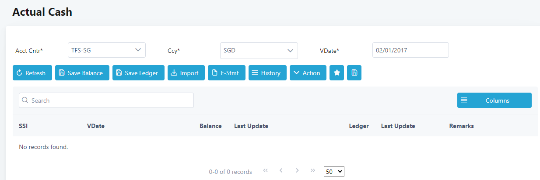
Task: Change the page size selector showing 50
Action: [334, 172]
